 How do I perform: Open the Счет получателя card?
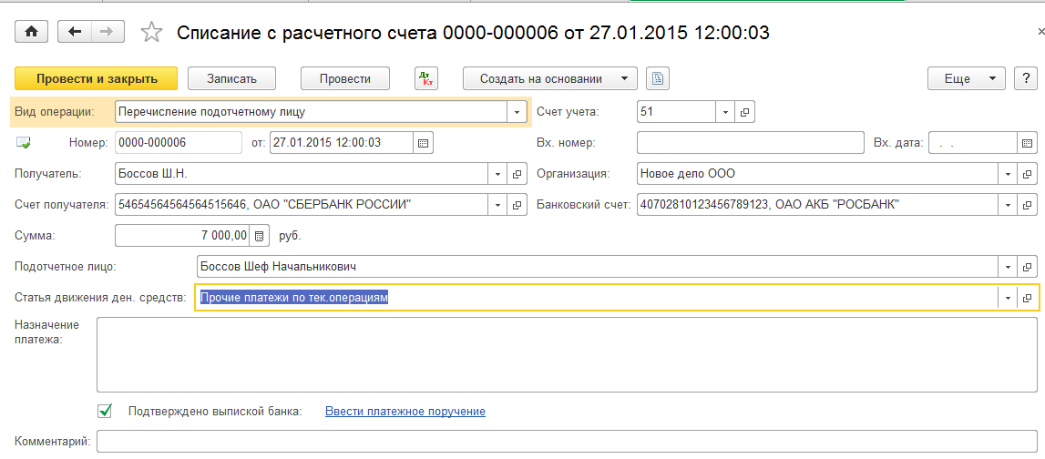point(517,205)
